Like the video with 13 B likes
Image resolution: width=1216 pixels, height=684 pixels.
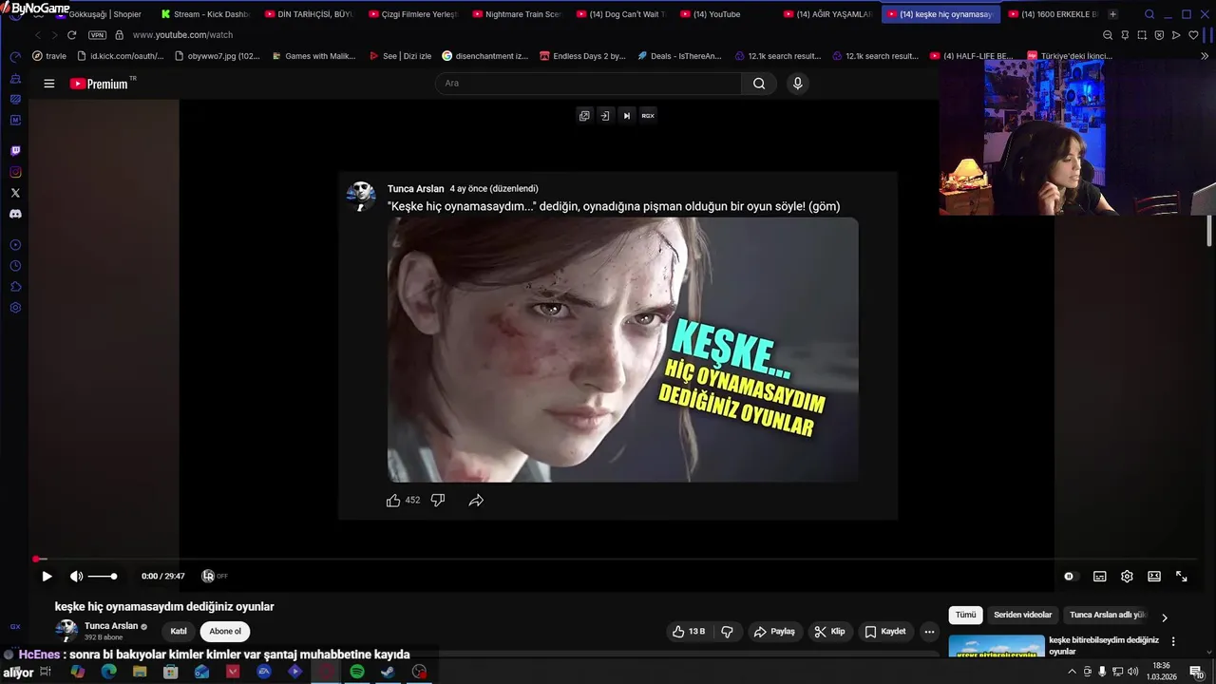(x=689, y=631)
